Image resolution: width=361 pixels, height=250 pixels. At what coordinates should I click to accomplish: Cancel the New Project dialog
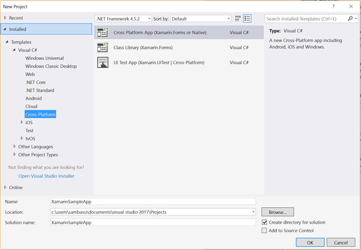[x=341, y=242]
